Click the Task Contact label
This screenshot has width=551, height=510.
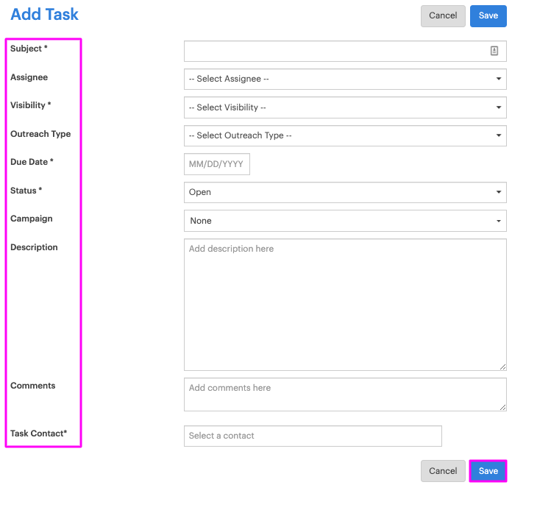tap(38, 433)
